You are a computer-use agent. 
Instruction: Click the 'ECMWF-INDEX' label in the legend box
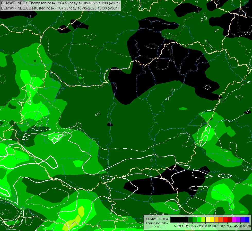[157, 219]
